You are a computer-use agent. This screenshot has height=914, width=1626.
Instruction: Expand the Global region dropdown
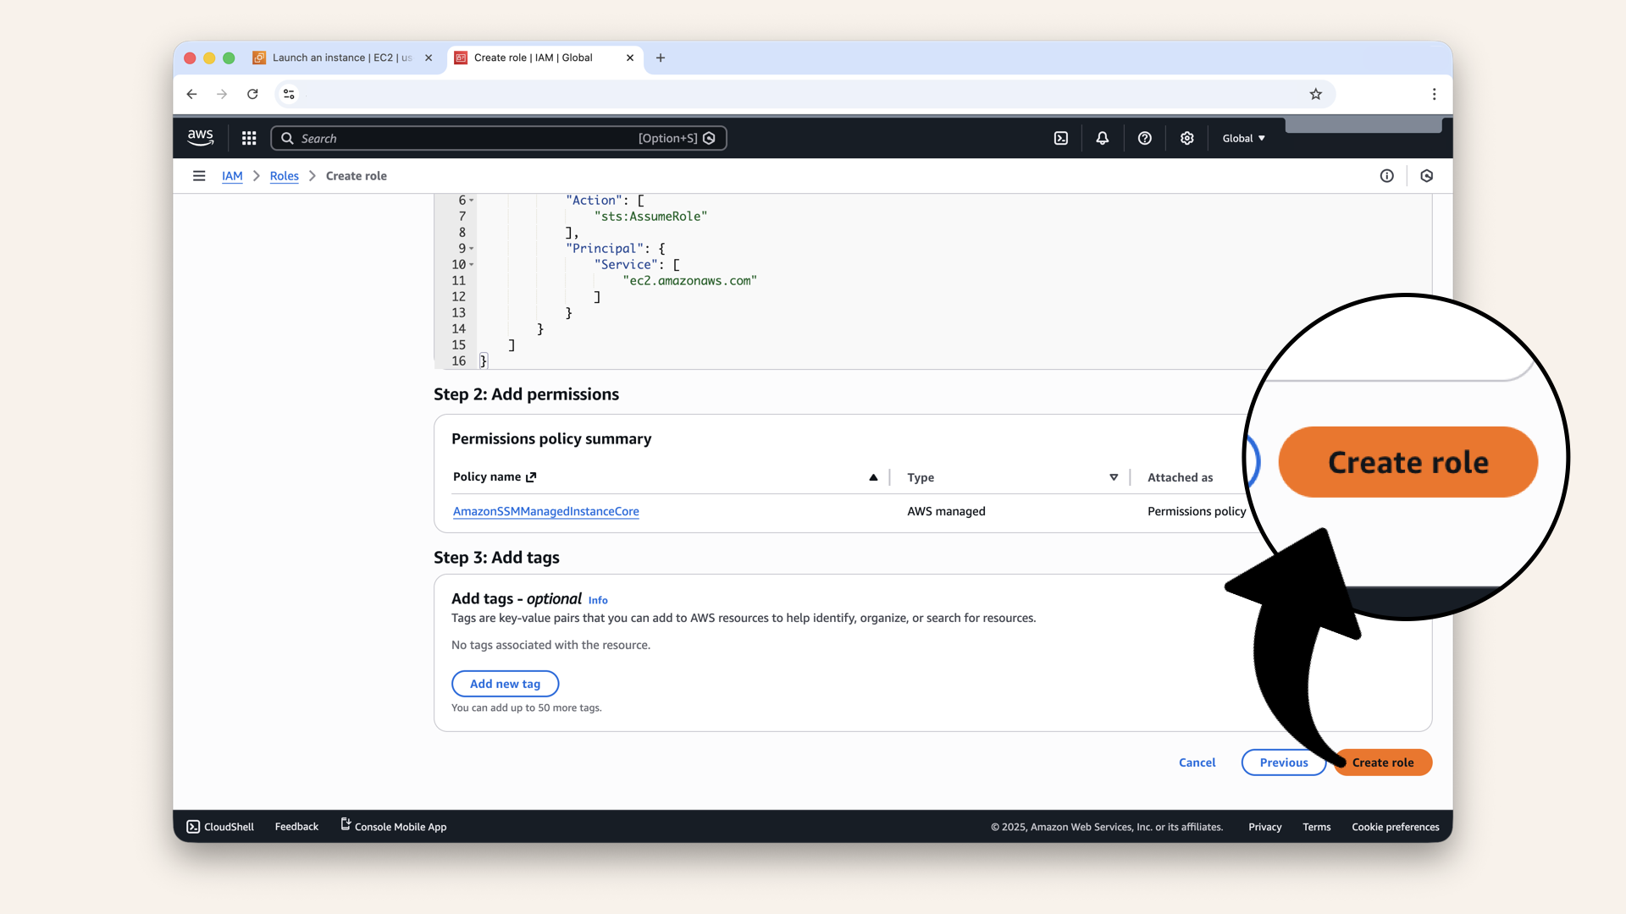click(x=1243, y=138)
